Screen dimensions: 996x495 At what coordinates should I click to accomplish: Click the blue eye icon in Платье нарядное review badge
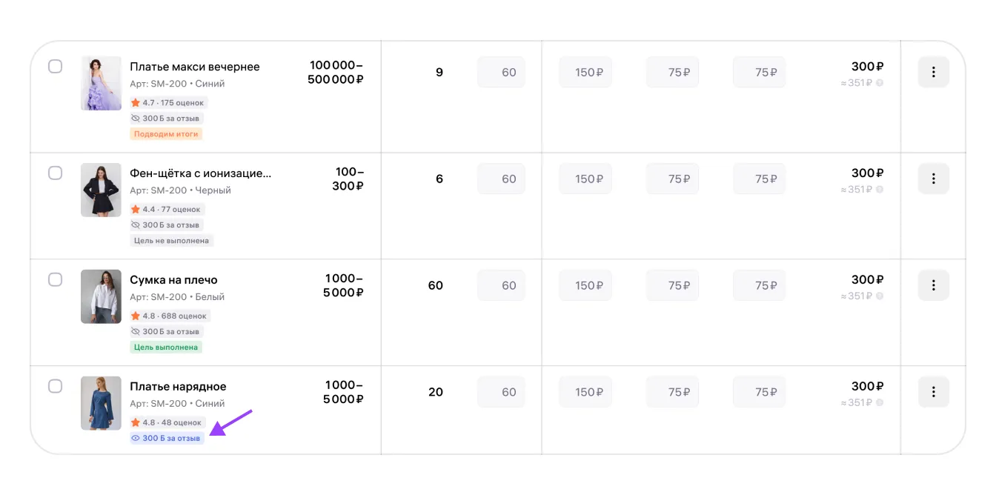tap(136, 439)
